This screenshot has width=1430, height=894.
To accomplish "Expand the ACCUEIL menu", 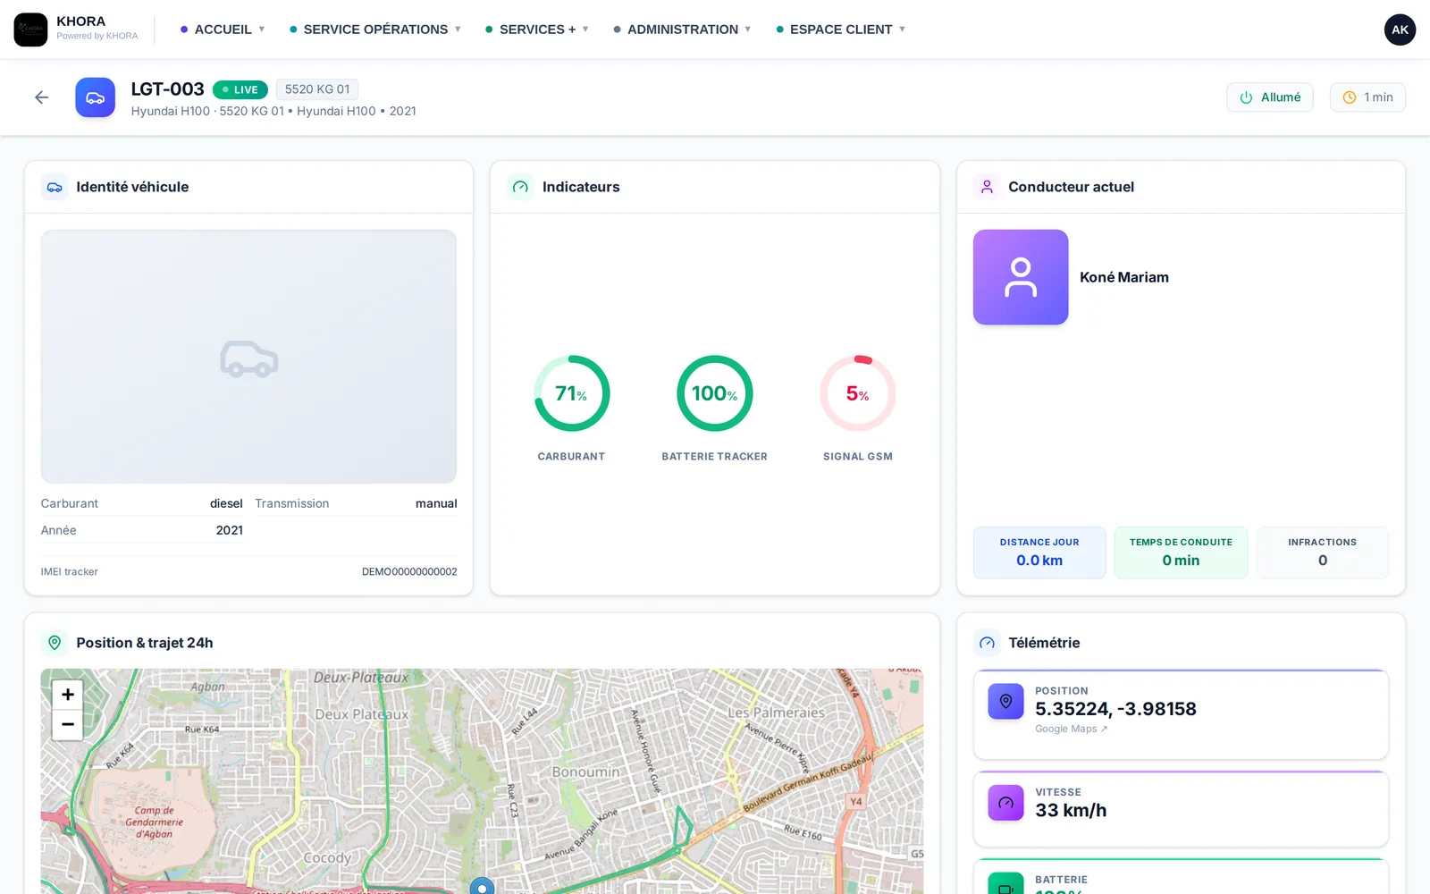I will pos(223,30).
